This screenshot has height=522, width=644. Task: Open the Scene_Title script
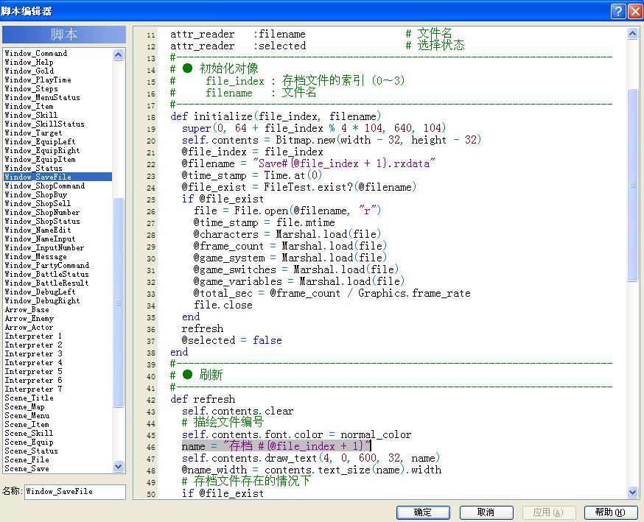coord(29,398)
